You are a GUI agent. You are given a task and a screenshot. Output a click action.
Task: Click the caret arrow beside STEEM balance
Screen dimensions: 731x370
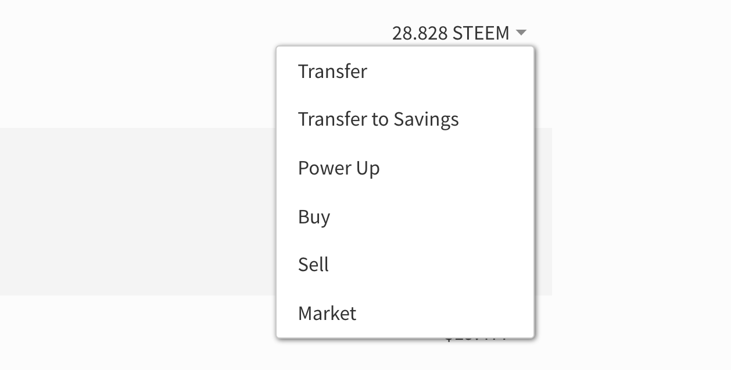pos(521,33)
